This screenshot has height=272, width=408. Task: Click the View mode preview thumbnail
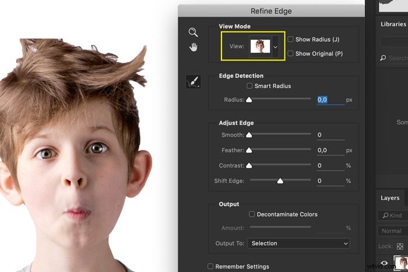(260, 46)
